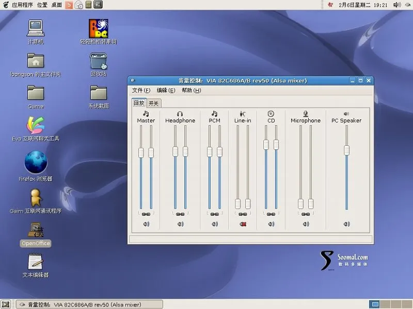
Task: Click the PCM left volume slider handle
Action: tap(210, 152)
